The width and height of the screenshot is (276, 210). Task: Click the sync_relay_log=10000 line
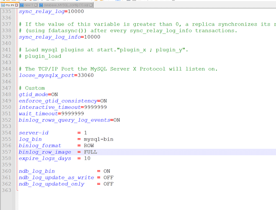tap(52, 11)
